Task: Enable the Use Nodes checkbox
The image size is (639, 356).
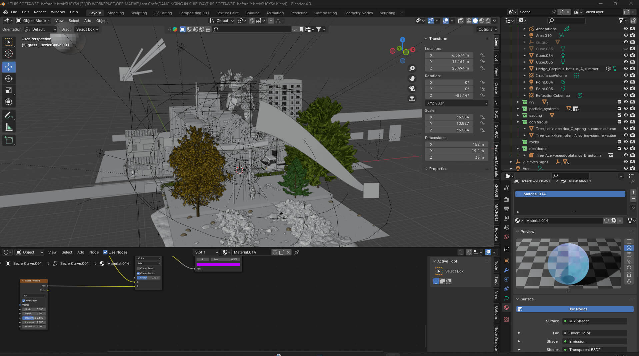Action: click(105, 252)
